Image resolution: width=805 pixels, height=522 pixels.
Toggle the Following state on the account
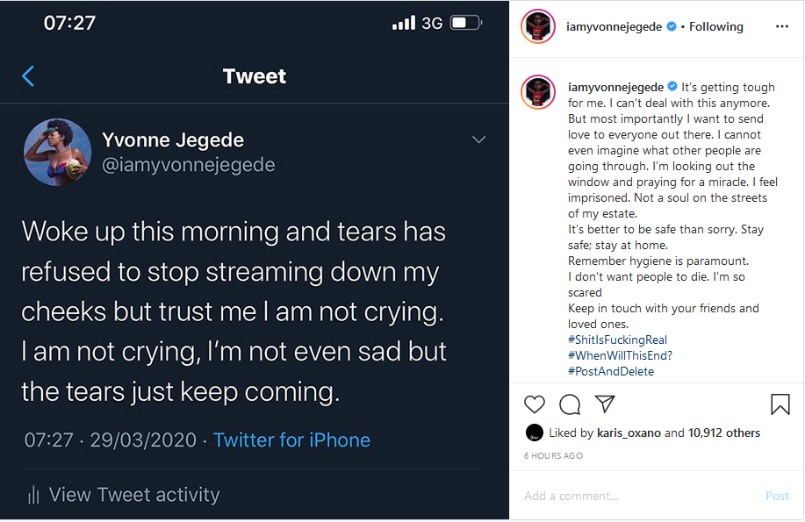click(x=716, y=26)
